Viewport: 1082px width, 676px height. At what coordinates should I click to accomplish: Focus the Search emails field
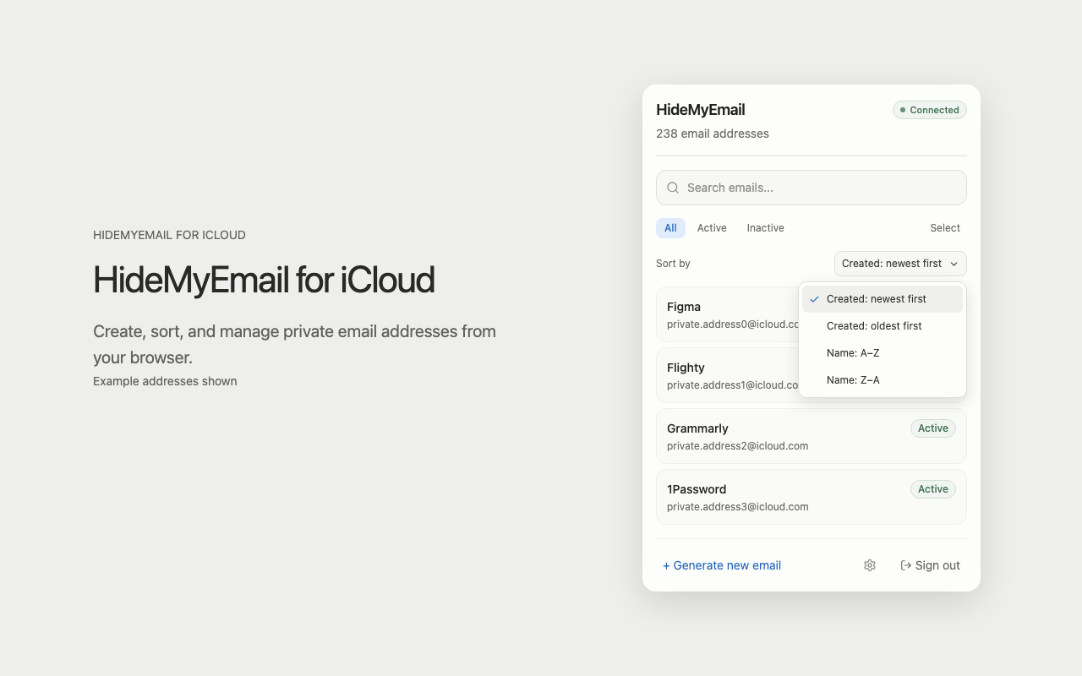pos(811,188)
